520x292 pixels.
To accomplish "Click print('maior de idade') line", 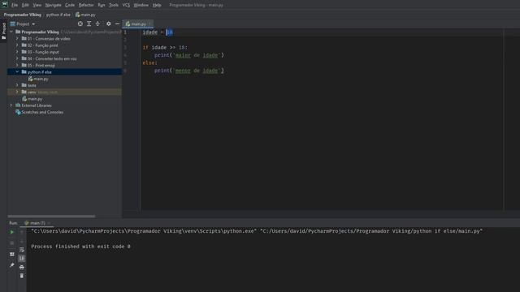I will [x=189, y=55].
